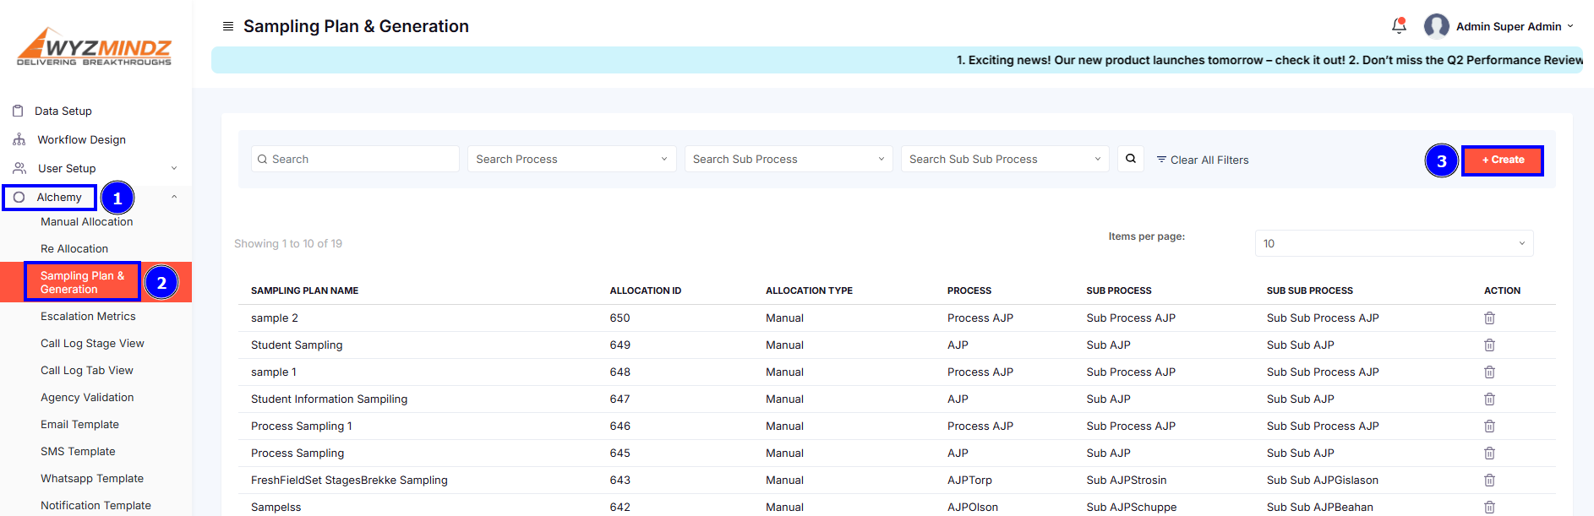
Task: Delete the FreshFieldSet StagesBrekke Sampling plan
Action: [x=1489, y=481]
